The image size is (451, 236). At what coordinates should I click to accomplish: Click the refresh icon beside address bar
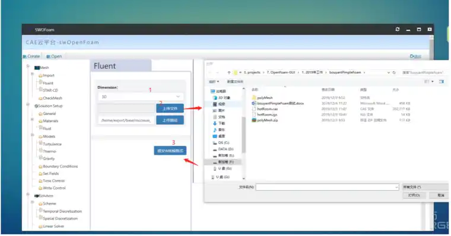point(394,72)
